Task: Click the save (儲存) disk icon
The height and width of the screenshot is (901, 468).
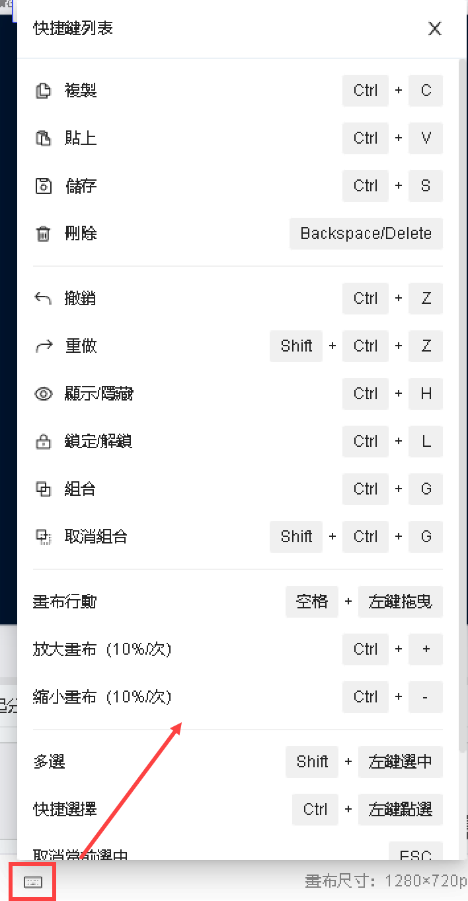Action: click(x=43, y=186)
